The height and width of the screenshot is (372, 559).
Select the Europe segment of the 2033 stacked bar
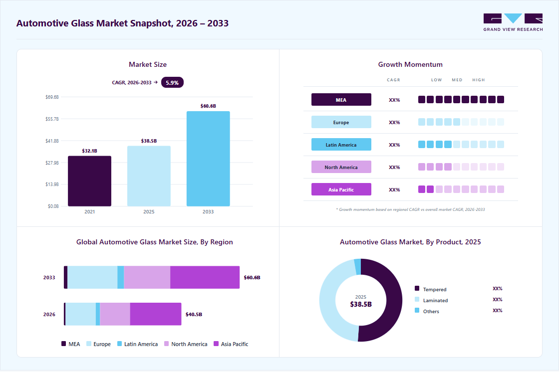93,277
